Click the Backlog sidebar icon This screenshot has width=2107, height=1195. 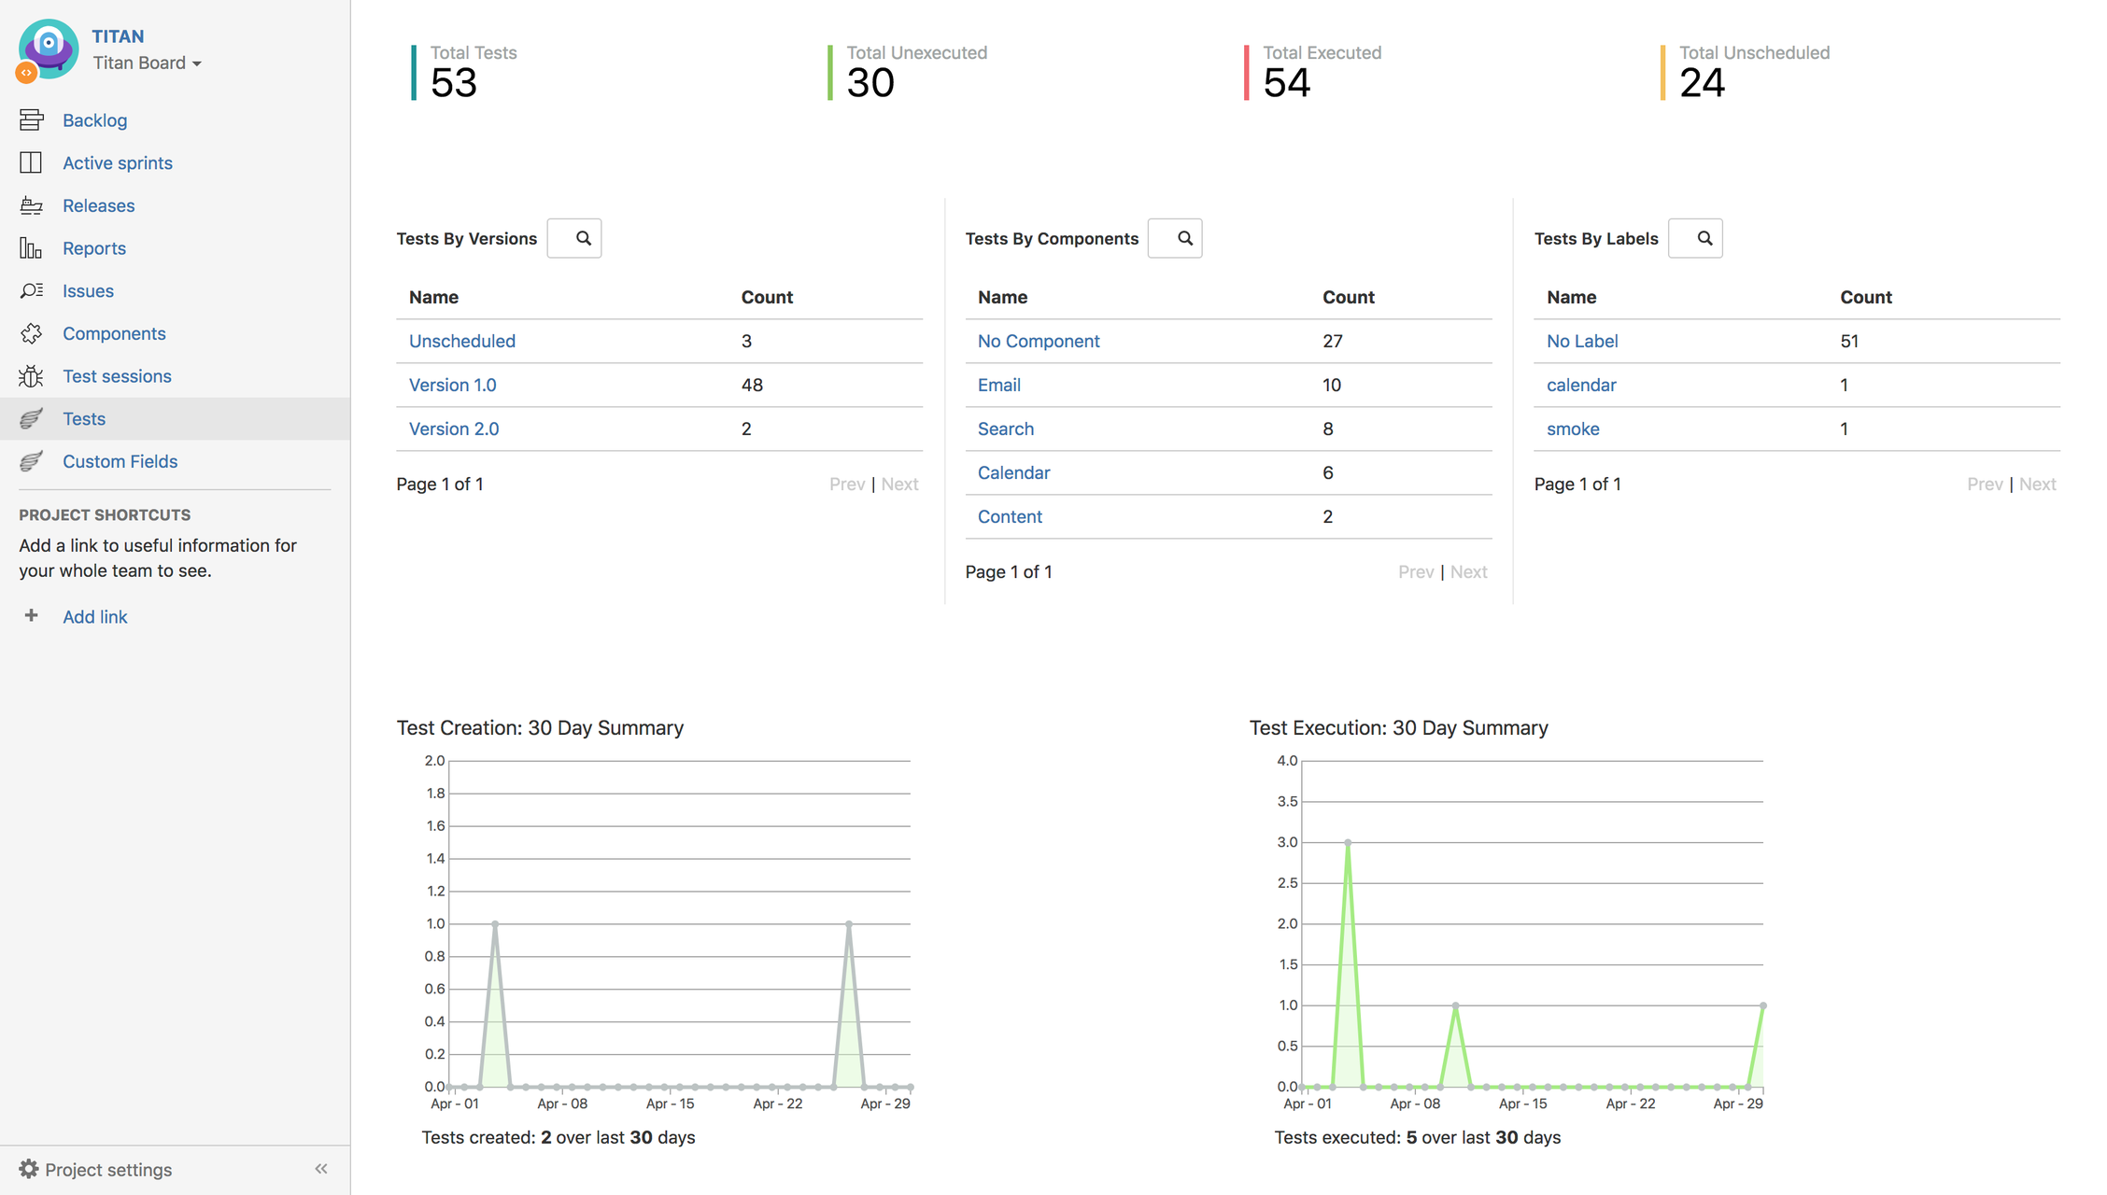(31, 119)
